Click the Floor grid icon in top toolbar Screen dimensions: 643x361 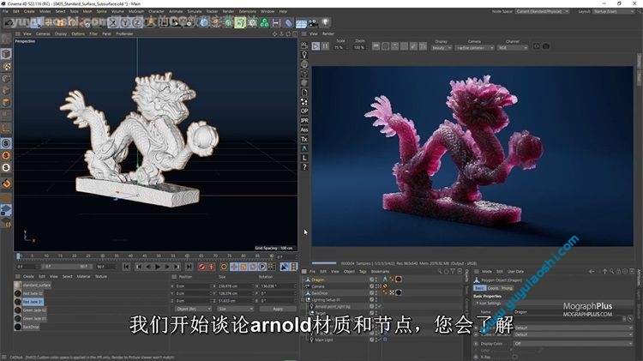point(301,22)
